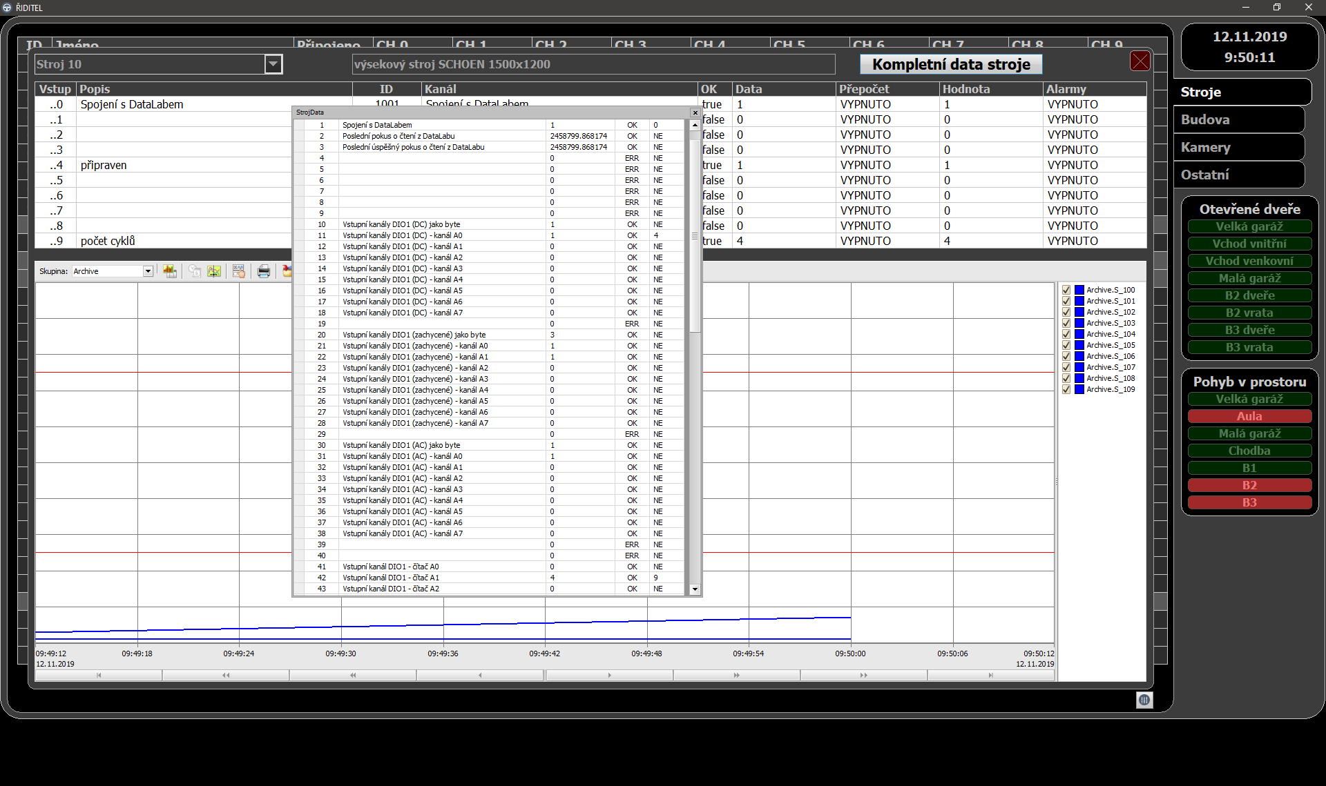Close the StrojData popup window
The image size is (1326, 786).
tap(695, 112)
